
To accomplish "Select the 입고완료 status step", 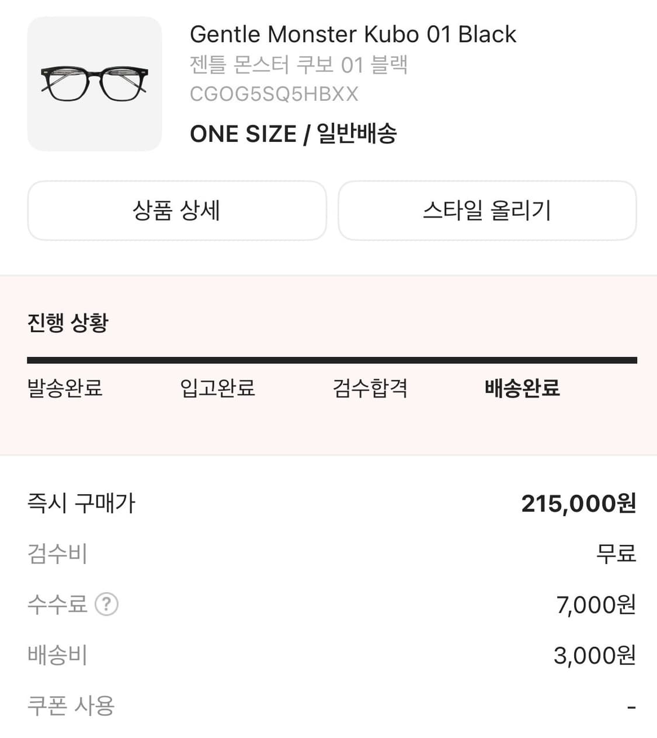I will tap(217, 388).
